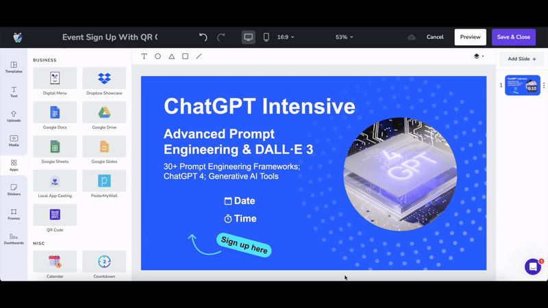The image size is (548, 308).
Task: Edit the project title field
Action: 110,37
